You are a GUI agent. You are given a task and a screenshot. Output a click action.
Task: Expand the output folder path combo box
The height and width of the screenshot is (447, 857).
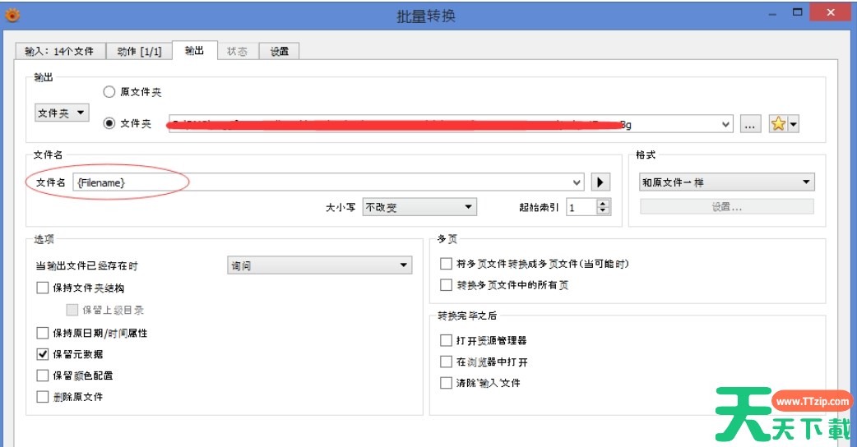(x=725, y=124)
